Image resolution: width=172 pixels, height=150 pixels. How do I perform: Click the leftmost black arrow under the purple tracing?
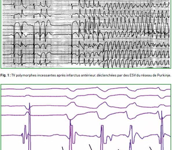63,148
